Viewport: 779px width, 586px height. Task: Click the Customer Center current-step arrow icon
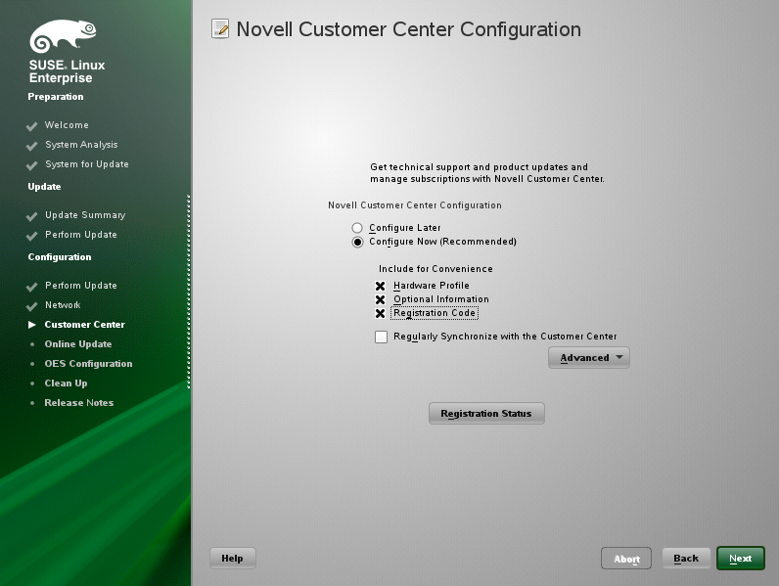coord(32,325)
